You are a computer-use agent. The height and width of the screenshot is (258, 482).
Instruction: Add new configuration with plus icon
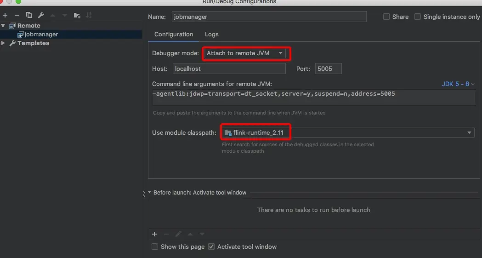[5, 15]
